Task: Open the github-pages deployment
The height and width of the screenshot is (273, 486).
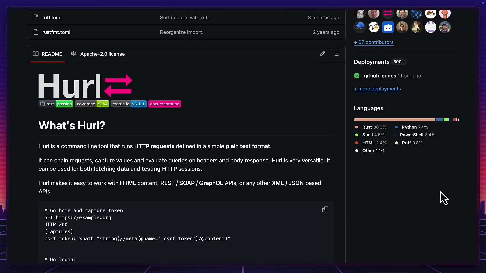Action: (x=380, y=76)
